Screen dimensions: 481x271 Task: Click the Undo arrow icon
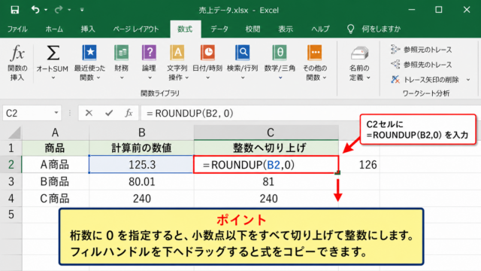35,10
